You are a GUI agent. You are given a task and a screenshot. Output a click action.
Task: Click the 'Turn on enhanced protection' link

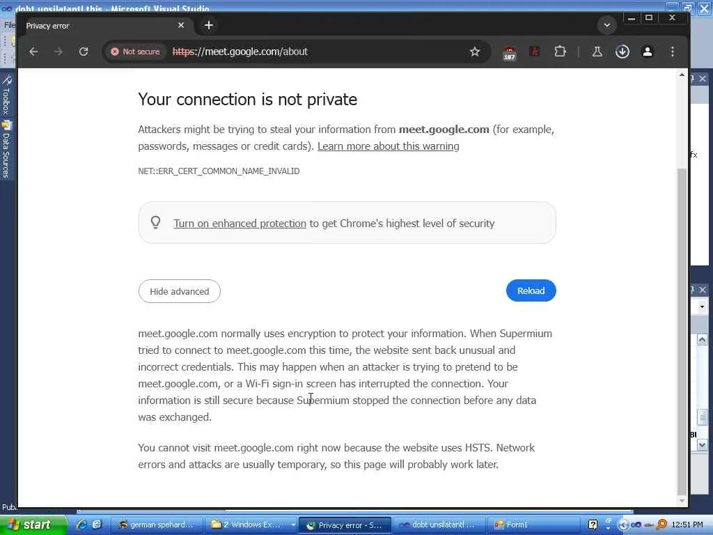coord(240,224)
